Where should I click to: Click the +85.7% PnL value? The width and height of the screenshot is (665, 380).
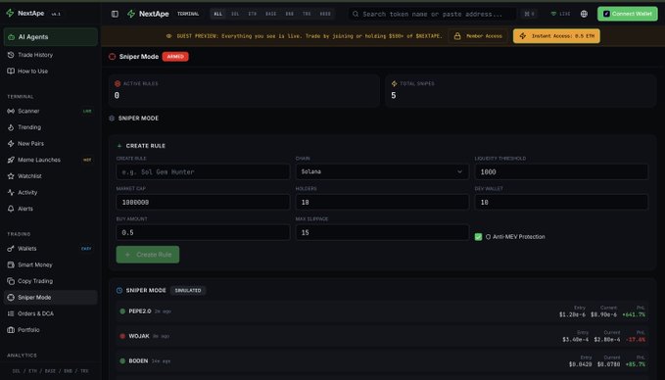click(x=635, y=364)
